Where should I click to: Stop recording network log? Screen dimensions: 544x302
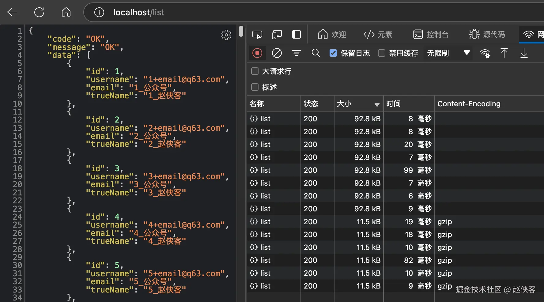tap(257, 53)
